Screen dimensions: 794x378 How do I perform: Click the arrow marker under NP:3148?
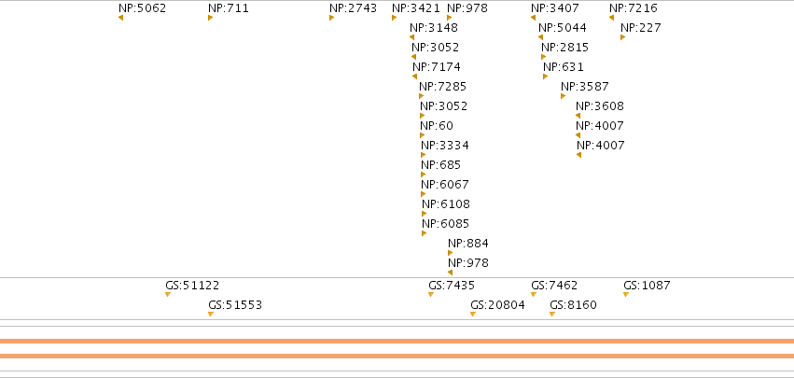coord(411,37)
